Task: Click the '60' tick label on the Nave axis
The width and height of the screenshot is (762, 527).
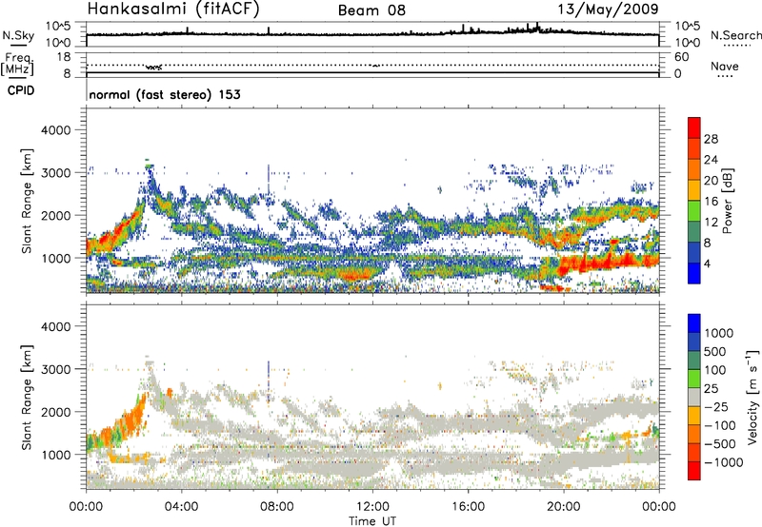Action: coord(681,57)
